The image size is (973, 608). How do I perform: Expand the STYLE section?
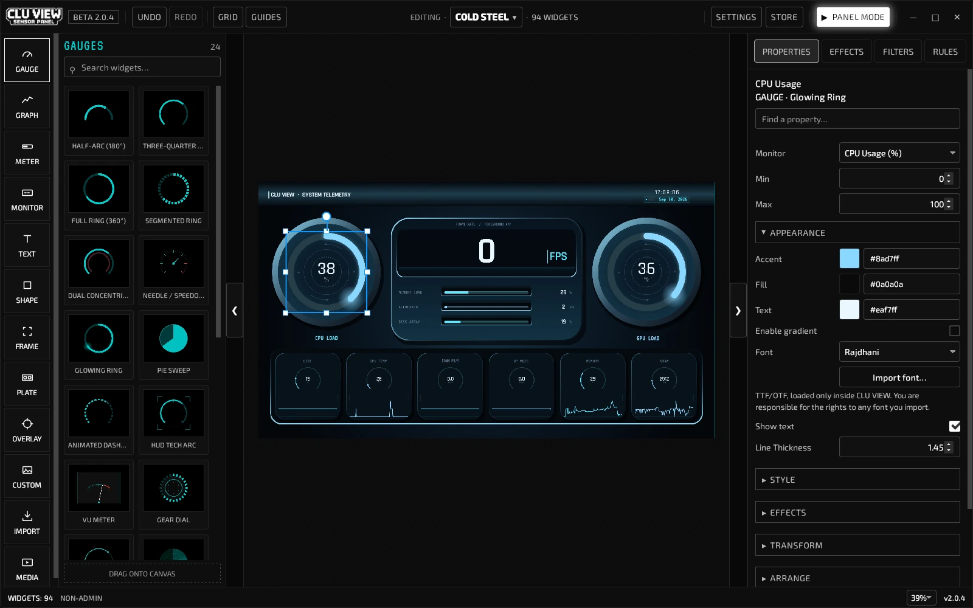tap(857, 480)
